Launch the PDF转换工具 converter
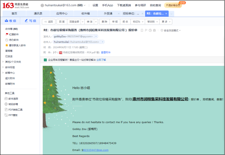Viewport: 225px width, 155px height. (x=15, y=109)
